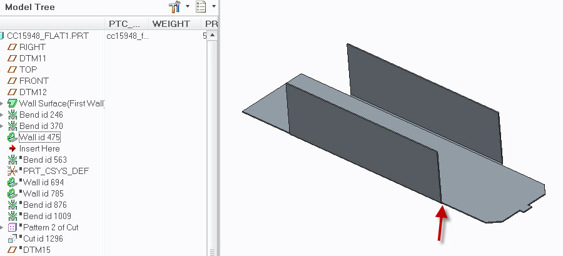Select Wall Surface(First Wall) label
This screenshot has width=563, height=256.
pos(62,103)
